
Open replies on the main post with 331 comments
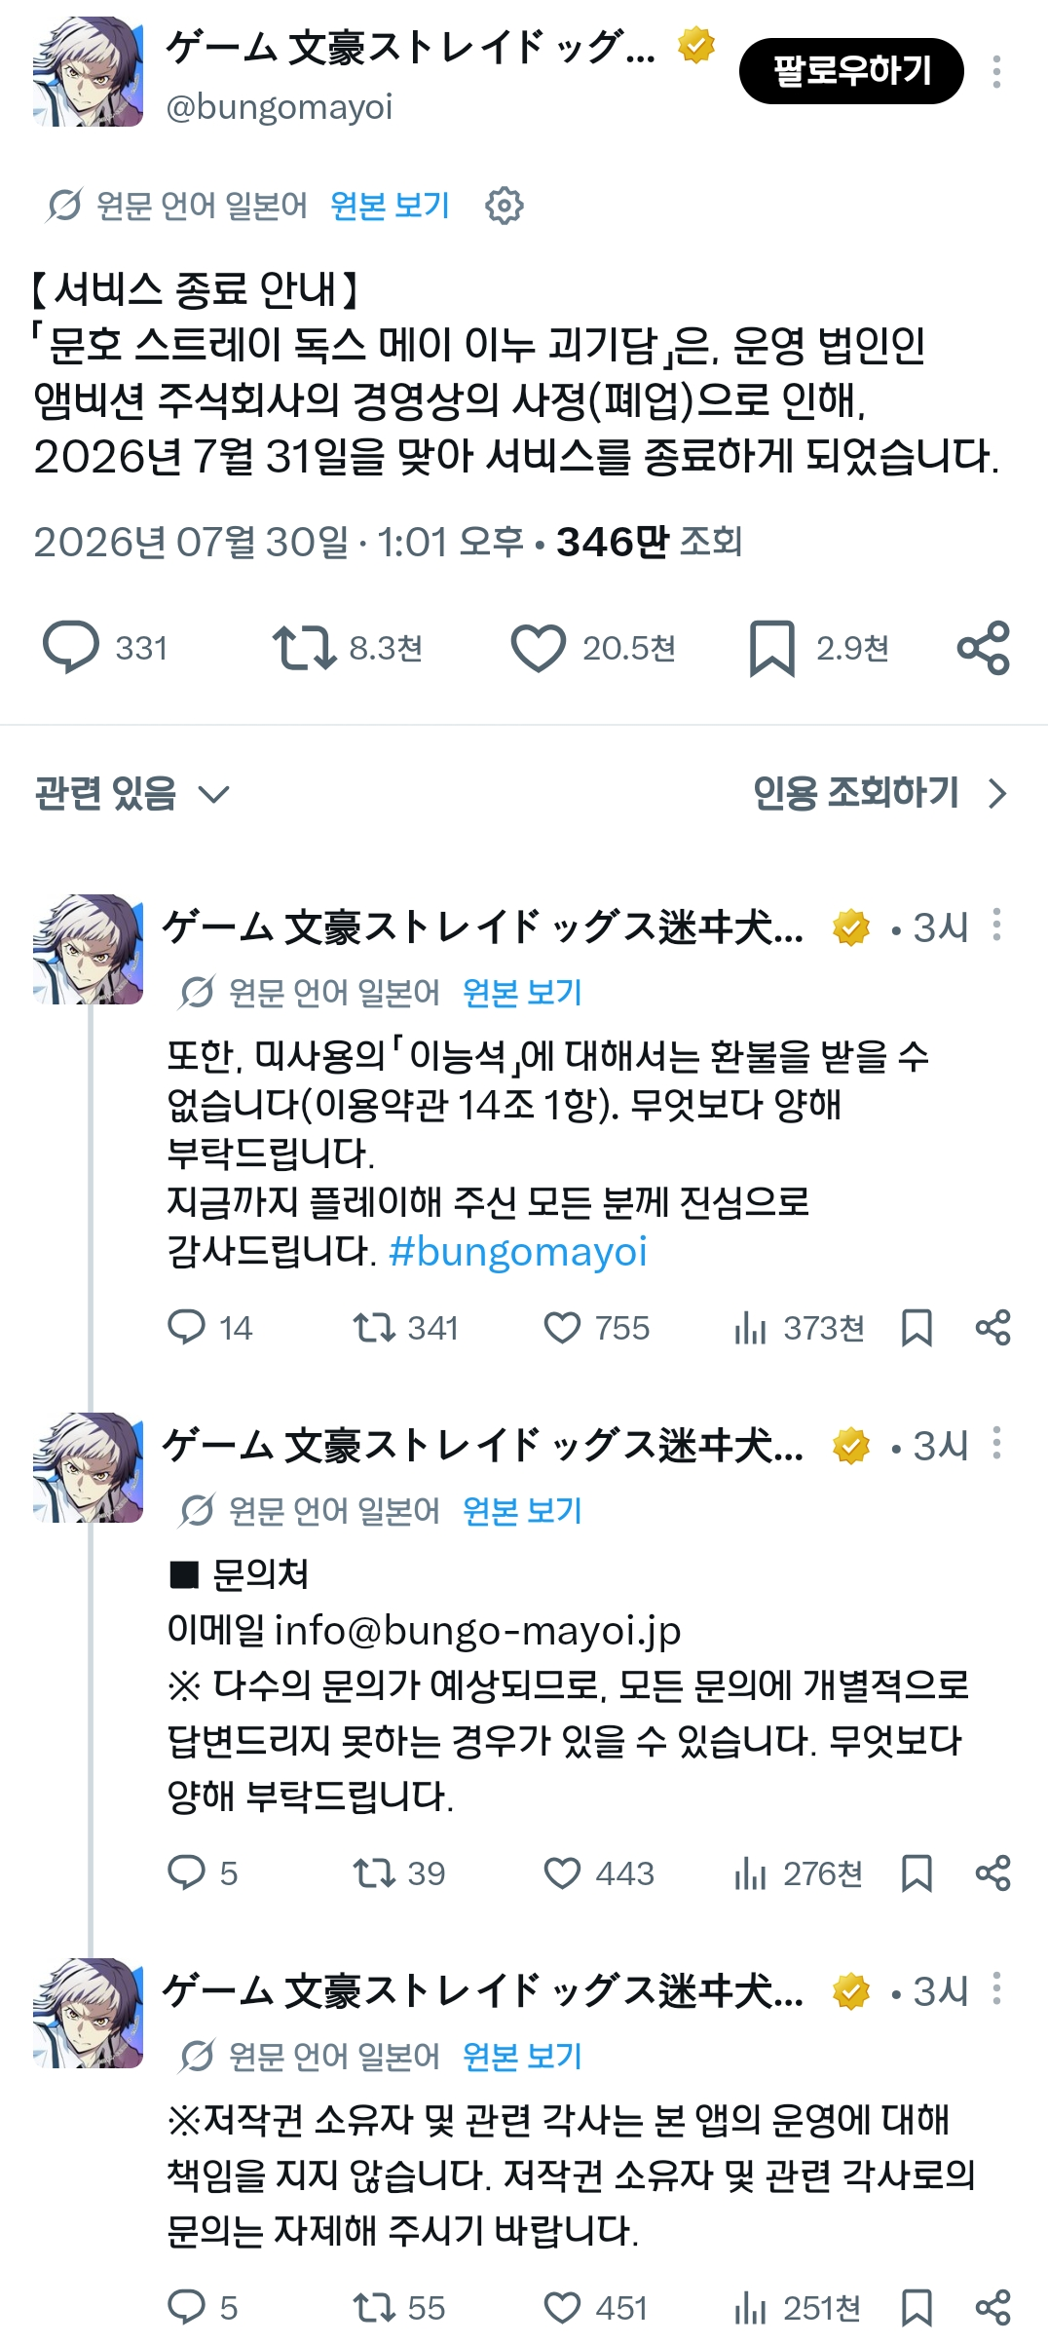(x=71, y=648)
